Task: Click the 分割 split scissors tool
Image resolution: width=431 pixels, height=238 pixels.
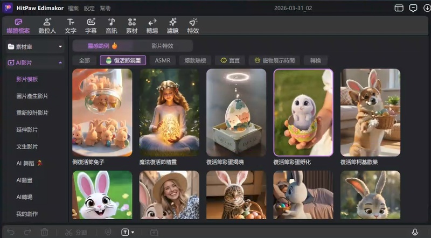Action: [76, 232]
